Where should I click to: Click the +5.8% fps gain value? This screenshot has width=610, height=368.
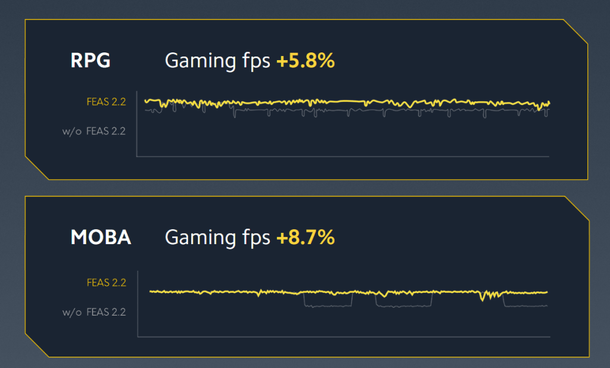coord(306,61)
